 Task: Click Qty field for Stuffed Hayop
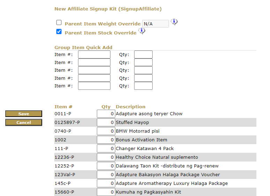(x=106, y=123)
